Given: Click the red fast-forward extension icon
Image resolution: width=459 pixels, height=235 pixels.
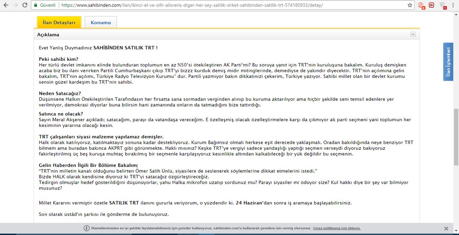Looking at the screenshot, I should coord(432,5).
